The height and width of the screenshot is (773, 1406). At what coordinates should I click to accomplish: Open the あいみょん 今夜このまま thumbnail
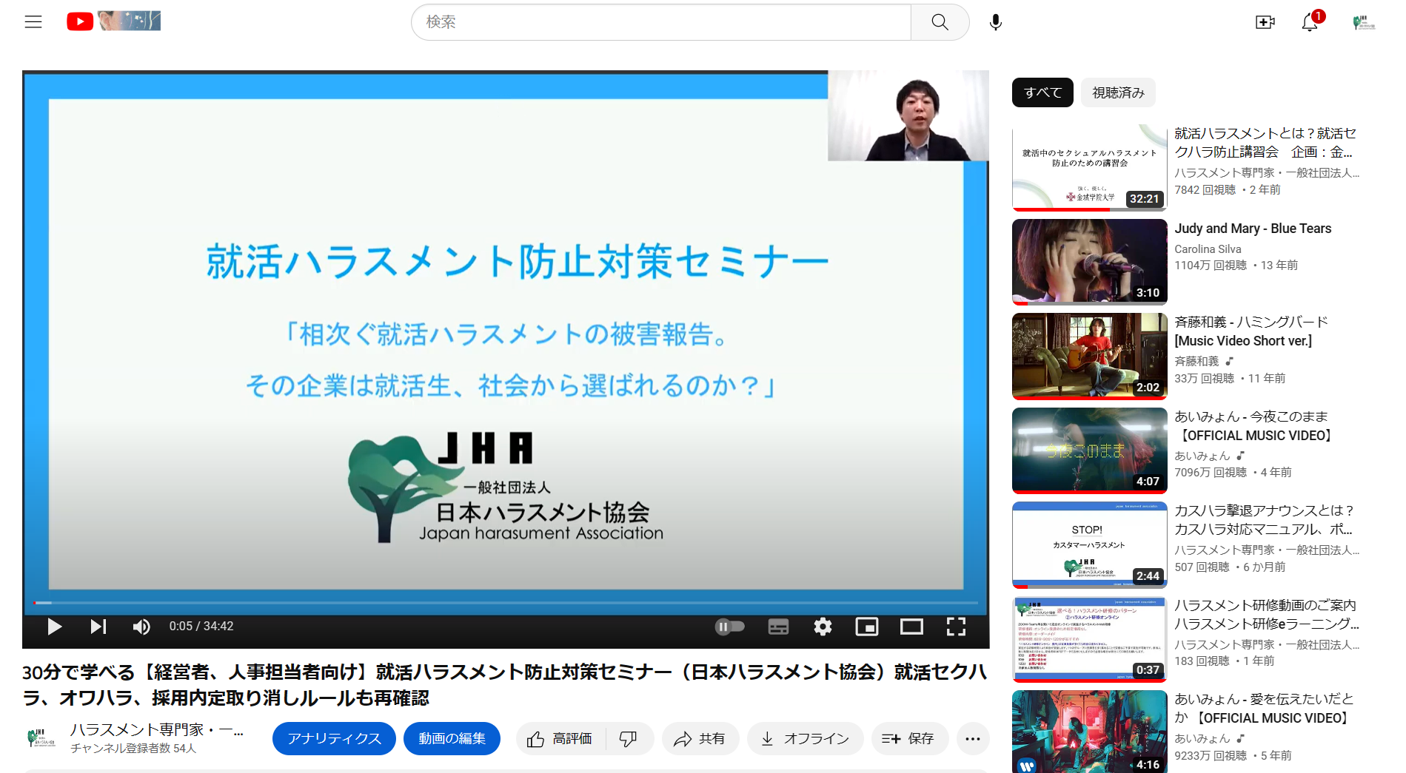tap(1089, 450)
